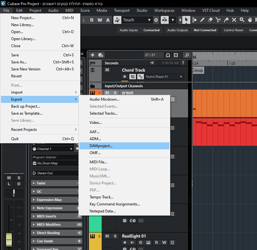
Task: Open the MIDI Modifiers section icon
Action: click(79, 225)
